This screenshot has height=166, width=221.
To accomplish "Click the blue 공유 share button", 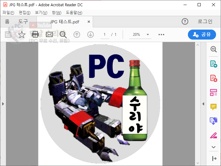I will [x=202, y=35].
